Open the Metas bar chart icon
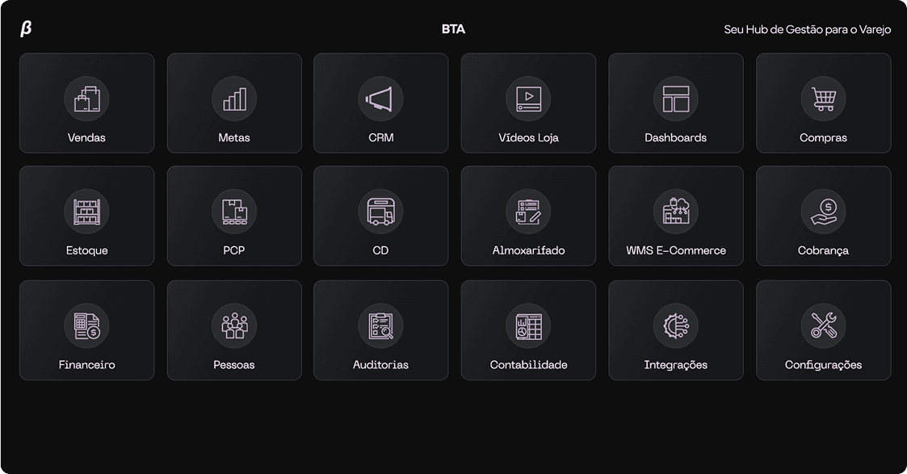Screen dimensions: 907x474 234,99
